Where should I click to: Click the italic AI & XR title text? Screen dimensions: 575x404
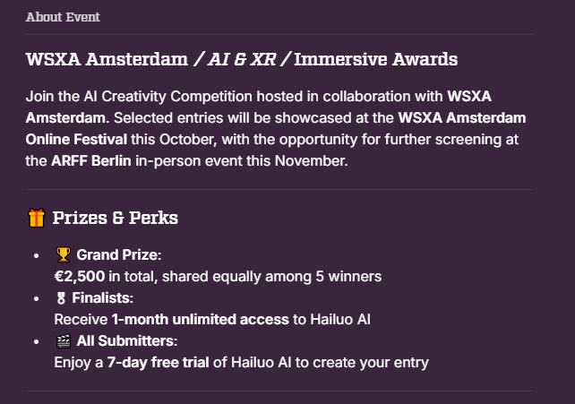(x=242, y=59)
